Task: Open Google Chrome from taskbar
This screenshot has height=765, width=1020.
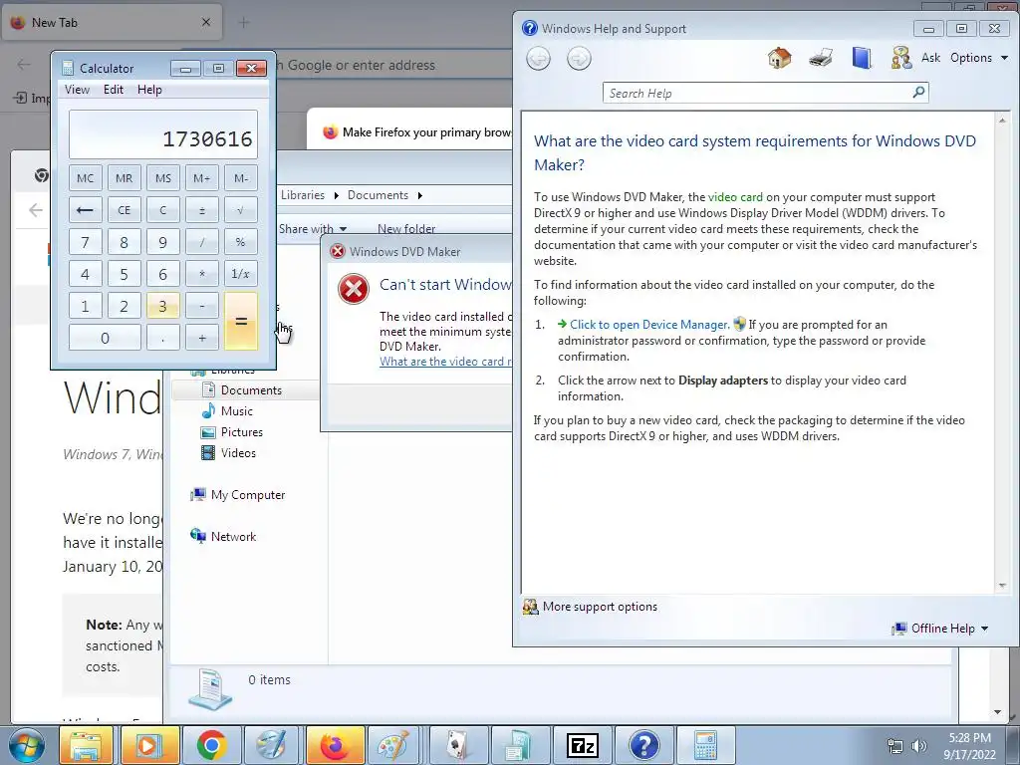Action: (x=211, y=745)
